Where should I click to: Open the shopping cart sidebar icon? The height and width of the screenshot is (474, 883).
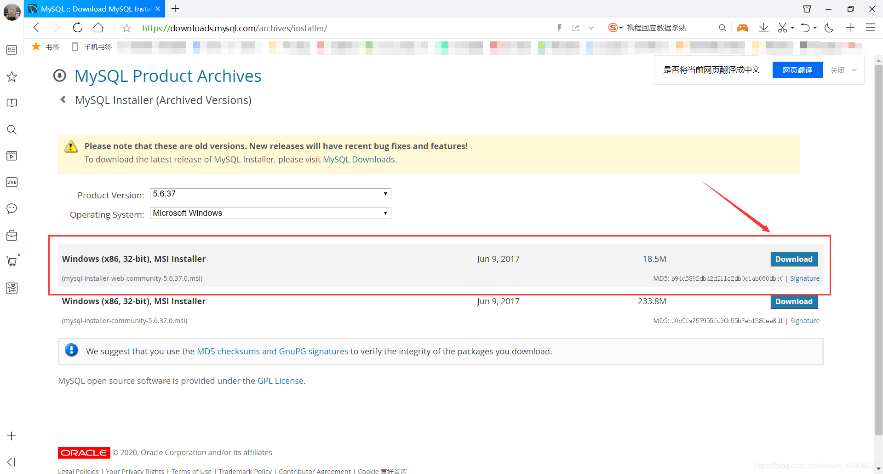pos(12,261)
